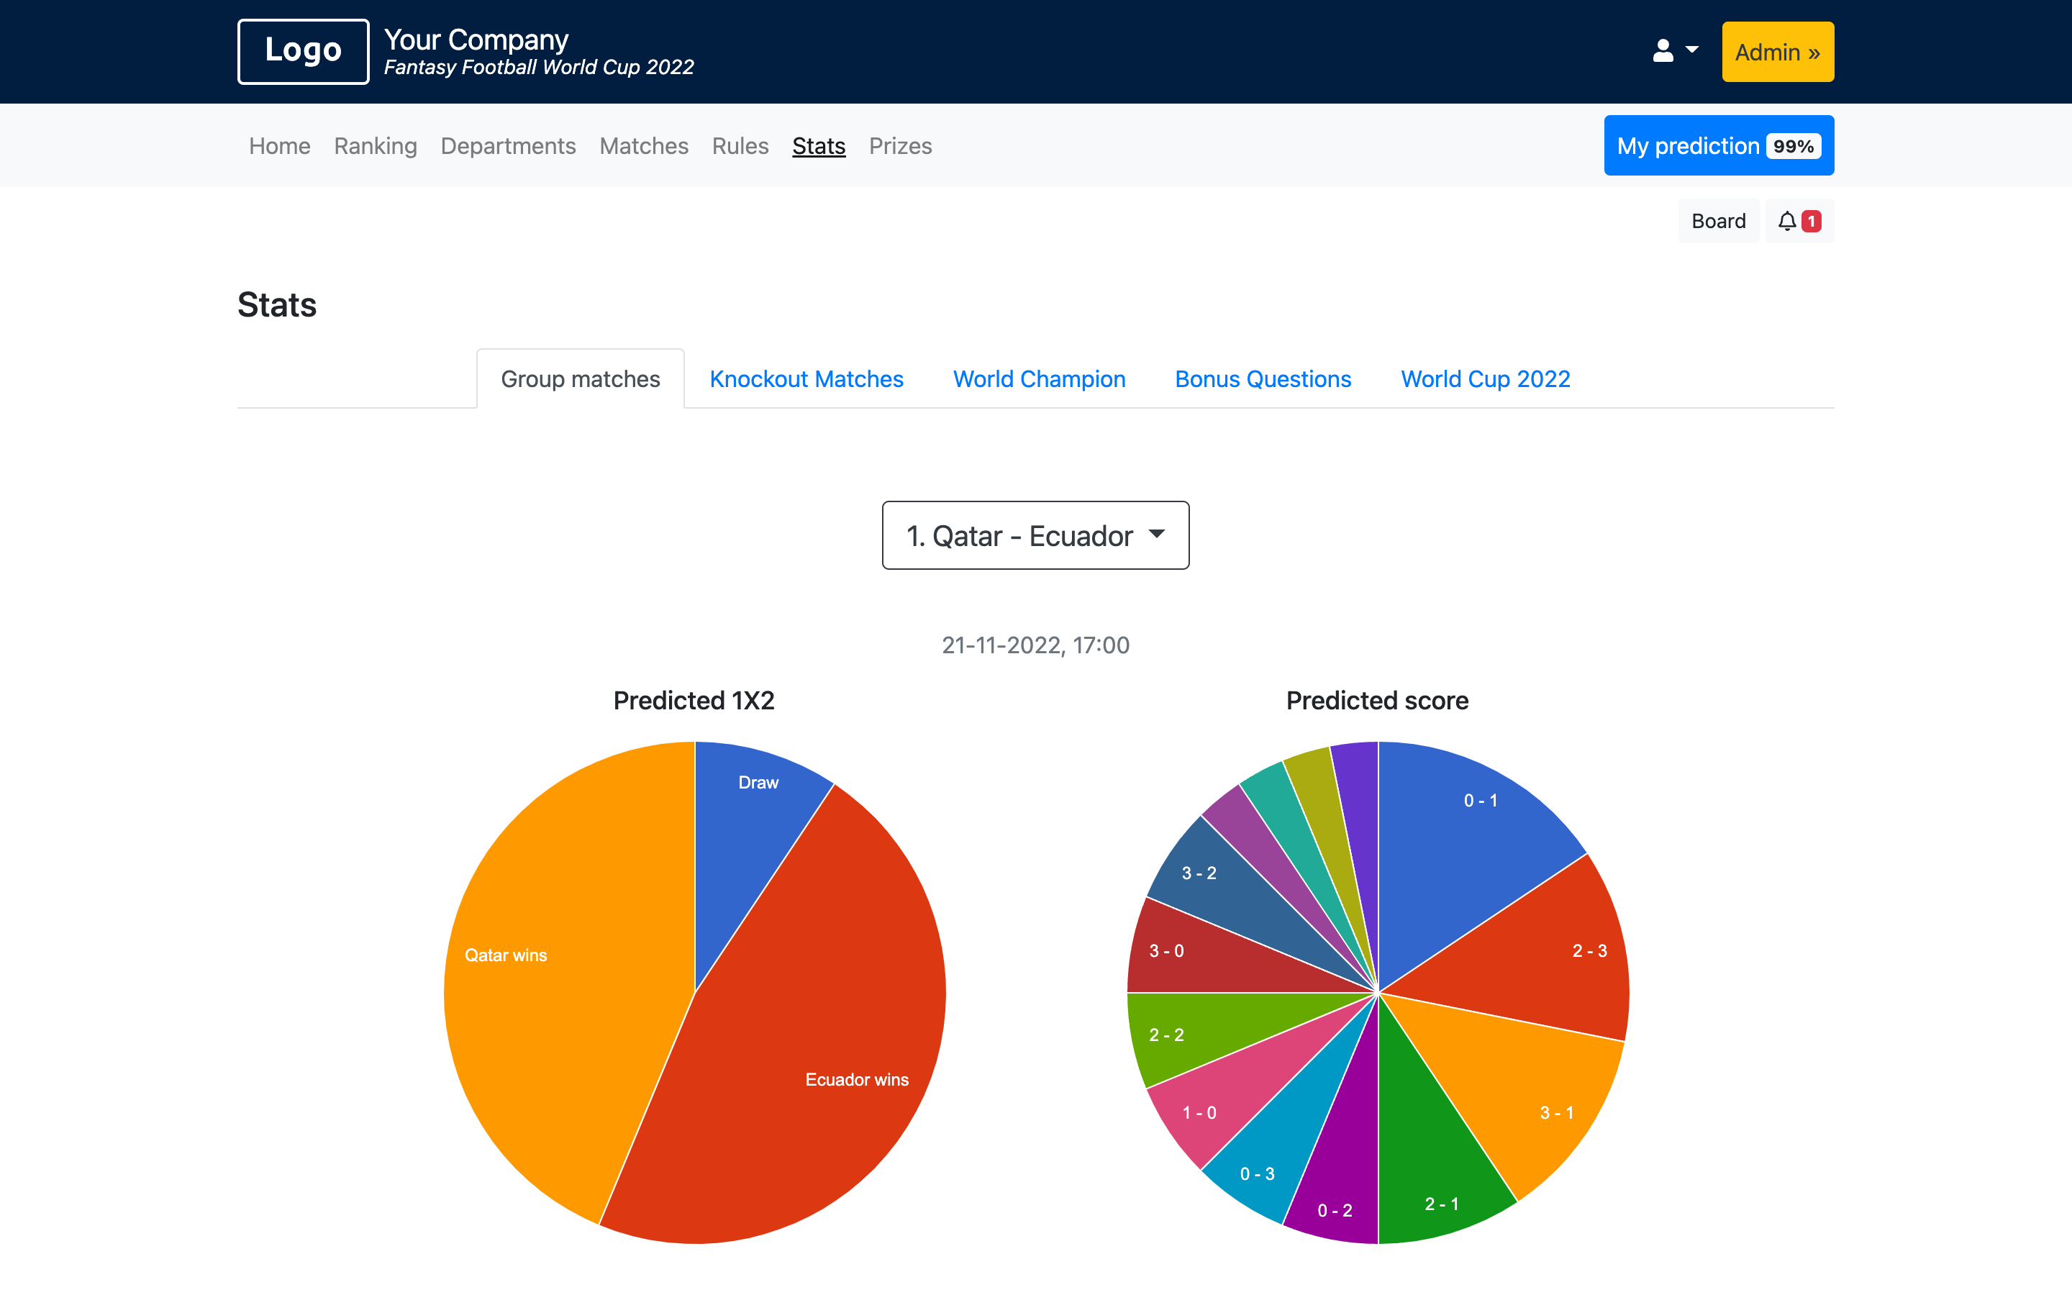This screenshot has height=1295, width=2072.
Task: Open the World Champion stats tab
Action: [x=1038, y=379]
